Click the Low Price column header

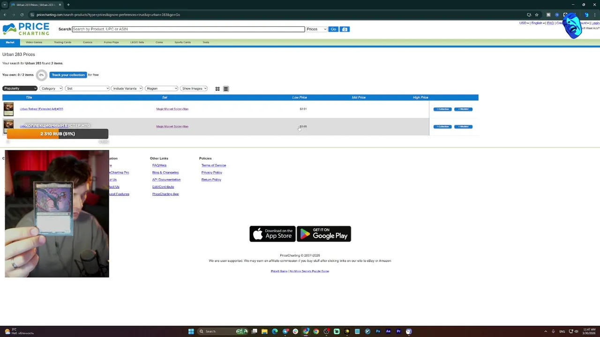click(300, 97)
